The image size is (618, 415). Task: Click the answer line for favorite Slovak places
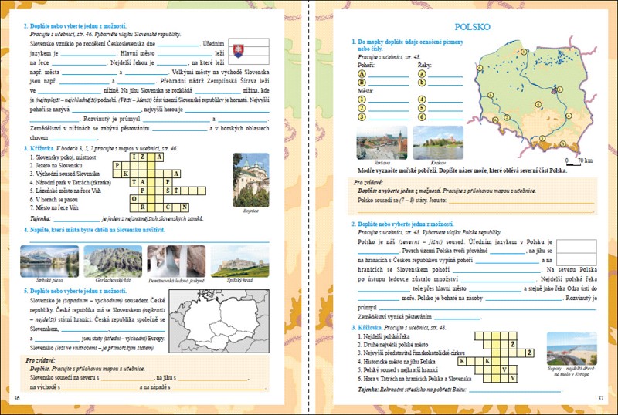click(x=150, y=241)
